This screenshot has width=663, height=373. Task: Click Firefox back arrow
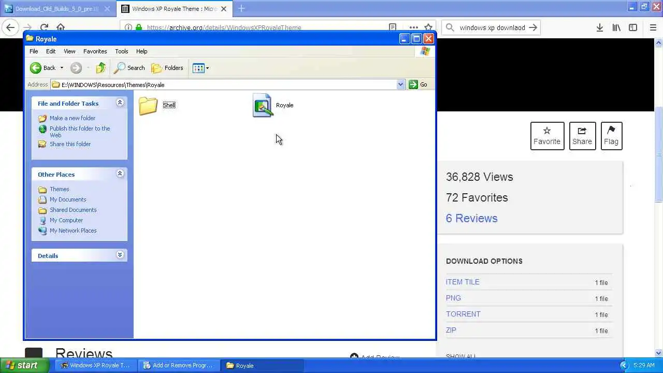10,27
